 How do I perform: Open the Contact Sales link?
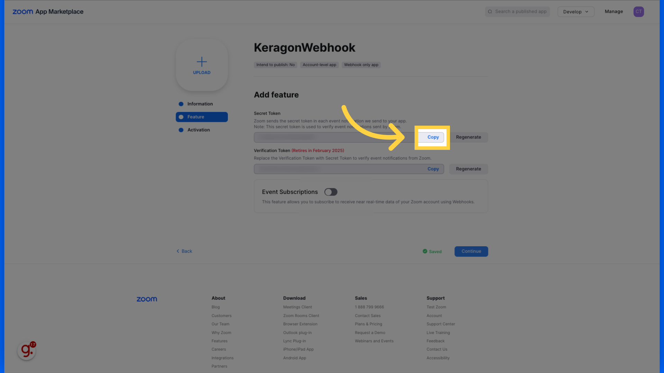pos(368,316)
